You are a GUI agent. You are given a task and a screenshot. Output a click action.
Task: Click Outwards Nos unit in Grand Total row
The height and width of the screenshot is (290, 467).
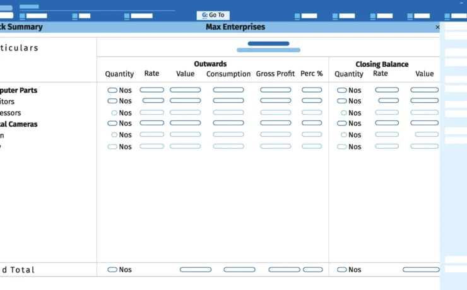125,269
